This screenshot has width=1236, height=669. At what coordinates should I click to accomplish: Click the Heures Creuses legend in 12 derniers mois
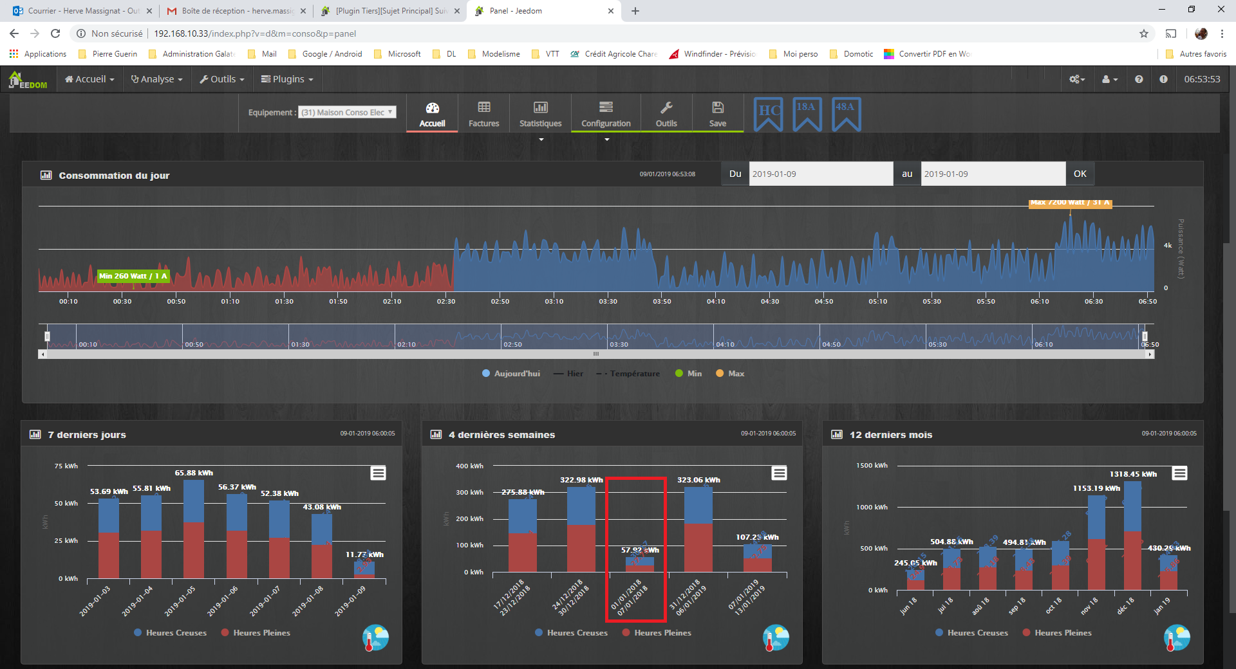971,633
